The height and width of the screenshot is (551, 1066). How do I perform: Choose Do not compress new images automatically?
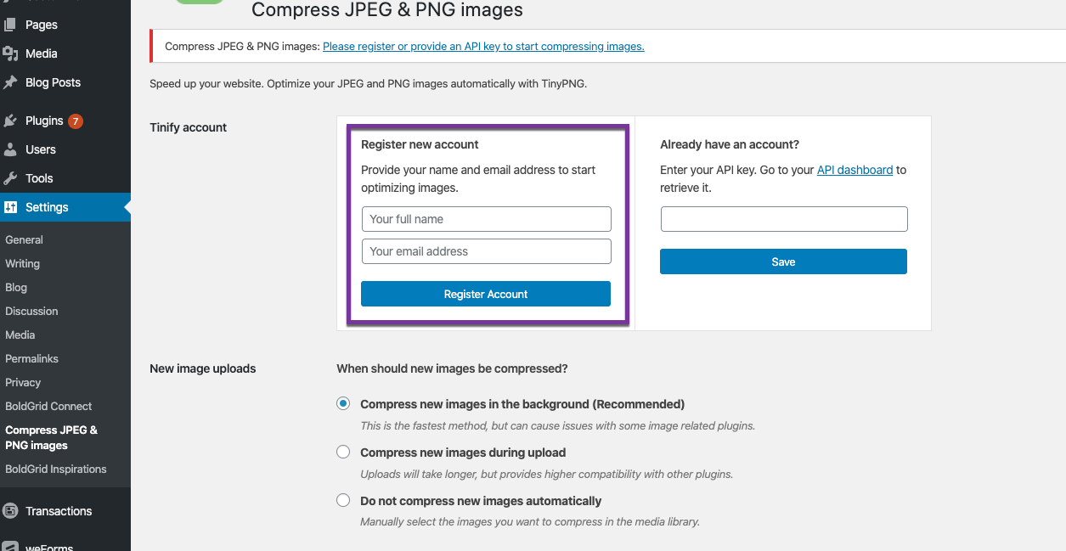[x=343, y=501]
